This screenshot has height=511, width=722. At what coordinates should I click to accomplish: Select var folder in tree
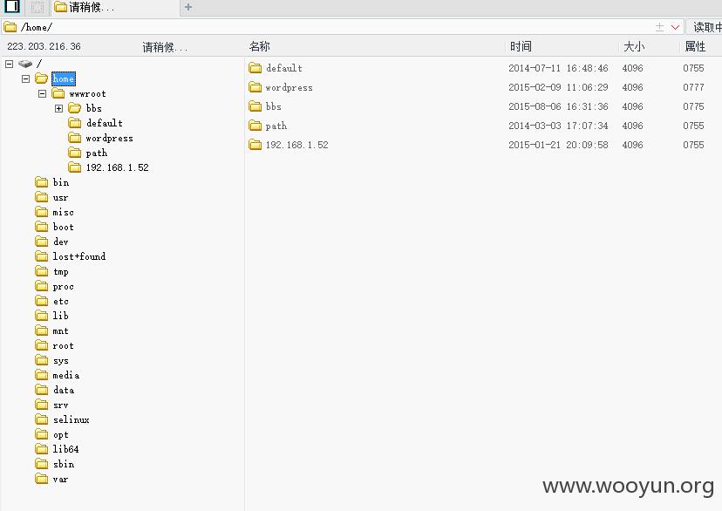click(x=60, y=480)
